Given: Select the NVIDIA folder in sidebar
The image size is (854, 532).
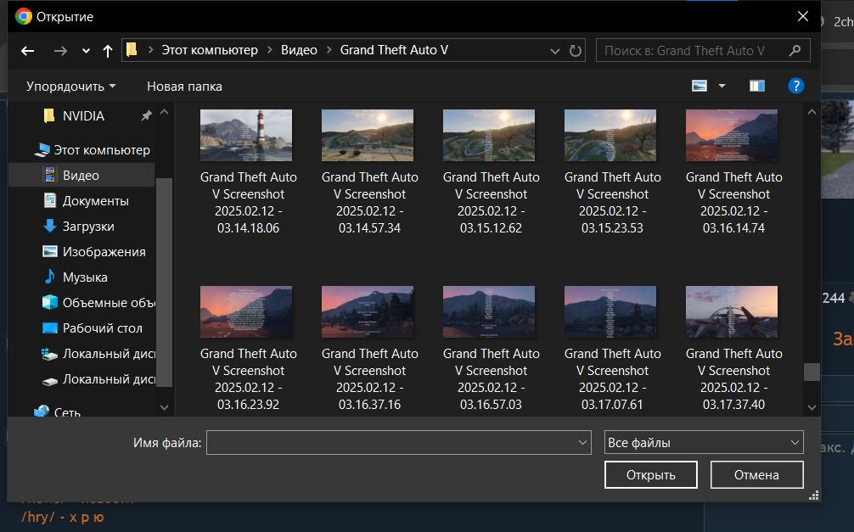Looking at the screenshot, I should 83,116.
